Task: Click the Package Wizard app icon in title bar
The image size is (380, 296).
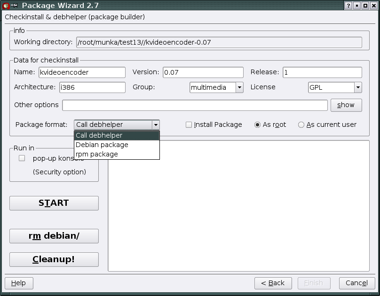Action: click(6, 6)
